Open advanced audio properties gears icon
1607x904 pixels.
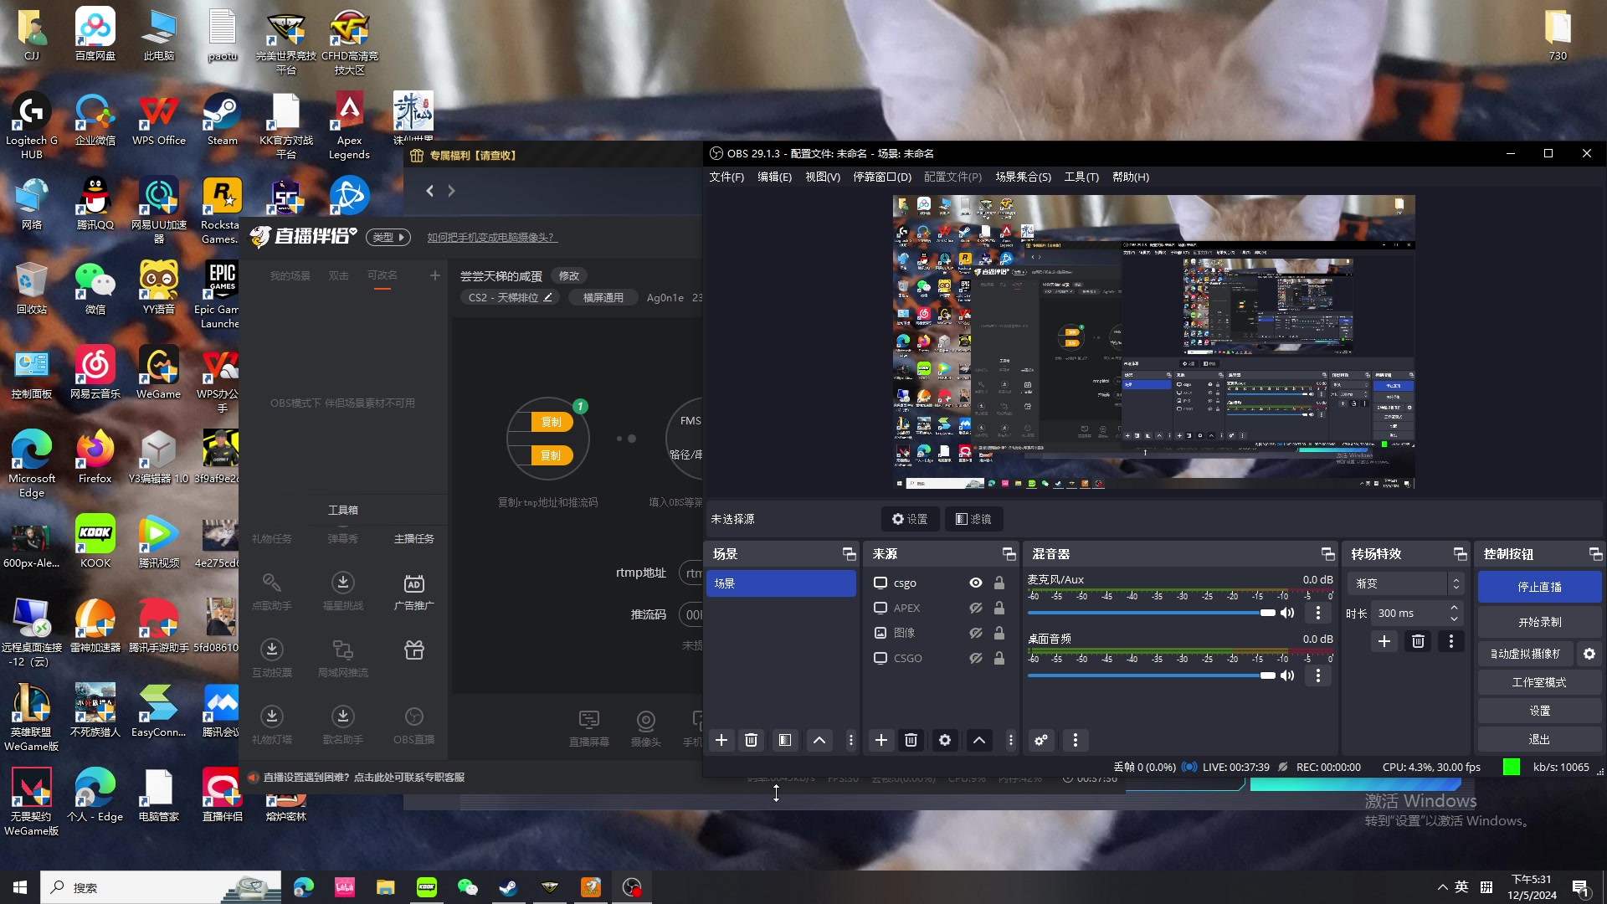[1040, 740]
